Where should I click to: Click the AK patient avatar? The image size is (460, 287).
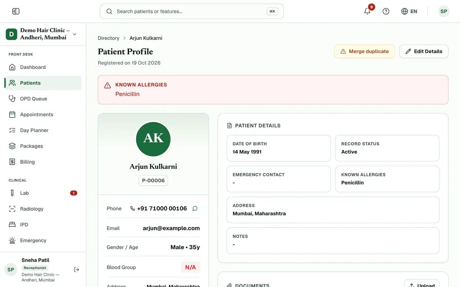coord(153,139)
